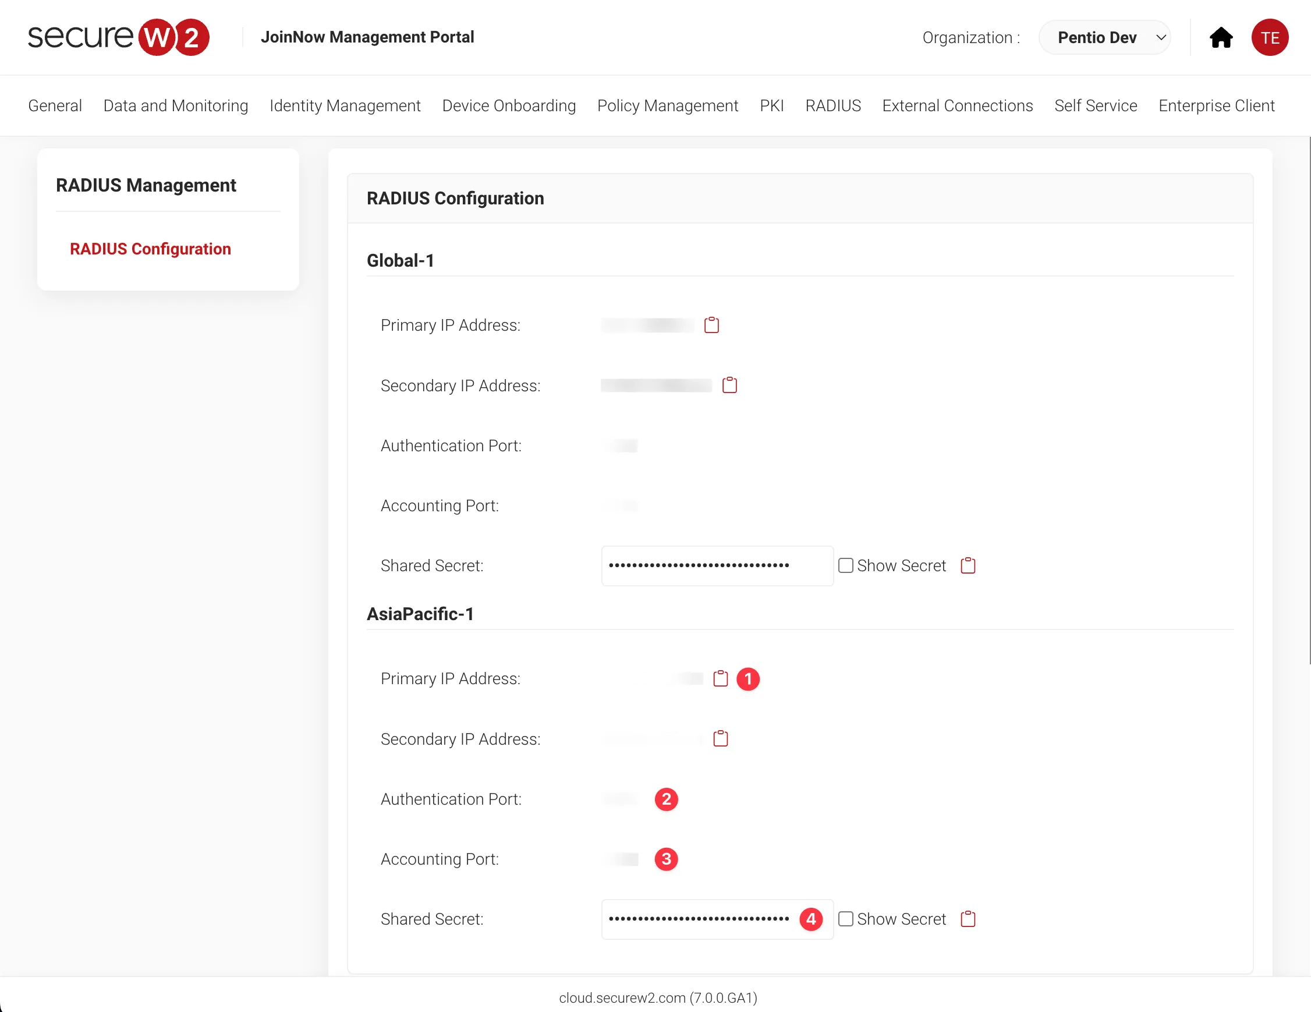This screenshot has width=1311, height=1012.
Task: Select the RADIUS tab in top navigation
Action: pos(833,105)
